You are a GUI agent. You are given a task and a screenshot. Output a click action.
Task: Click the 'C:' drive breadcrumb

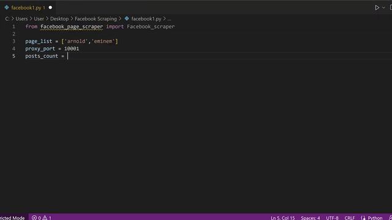(7, 19)
